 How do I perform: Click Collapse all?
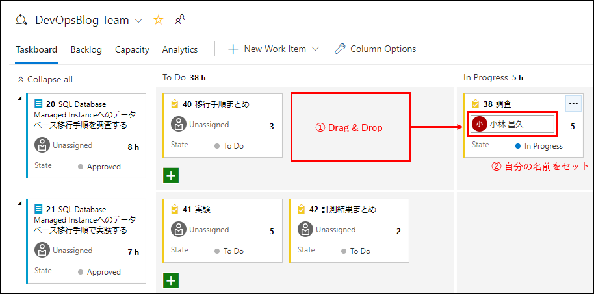coord(45,79)
